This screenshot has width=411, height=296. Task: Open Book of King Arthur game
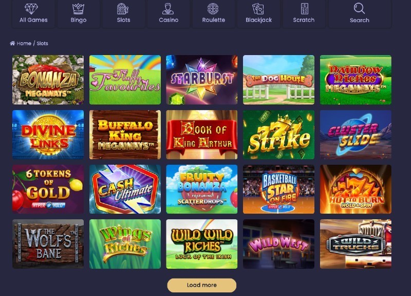(x=201, y=134)
